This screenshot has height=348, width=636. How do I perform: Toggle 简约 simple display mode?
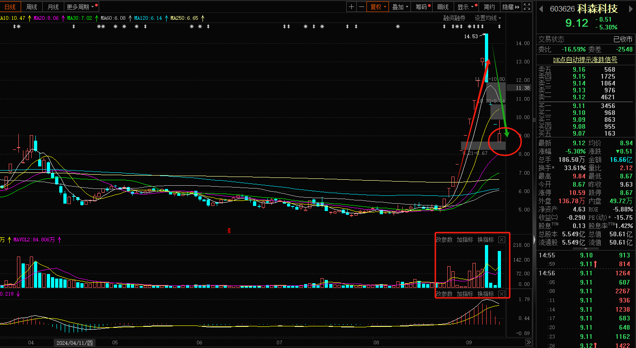[x=490, y=7]
